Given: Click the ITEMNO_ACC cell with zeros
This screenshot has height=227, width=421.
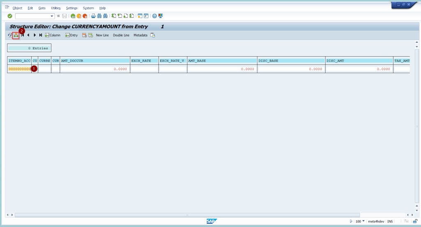Looking at the screenshot, I should click(20, 69).
